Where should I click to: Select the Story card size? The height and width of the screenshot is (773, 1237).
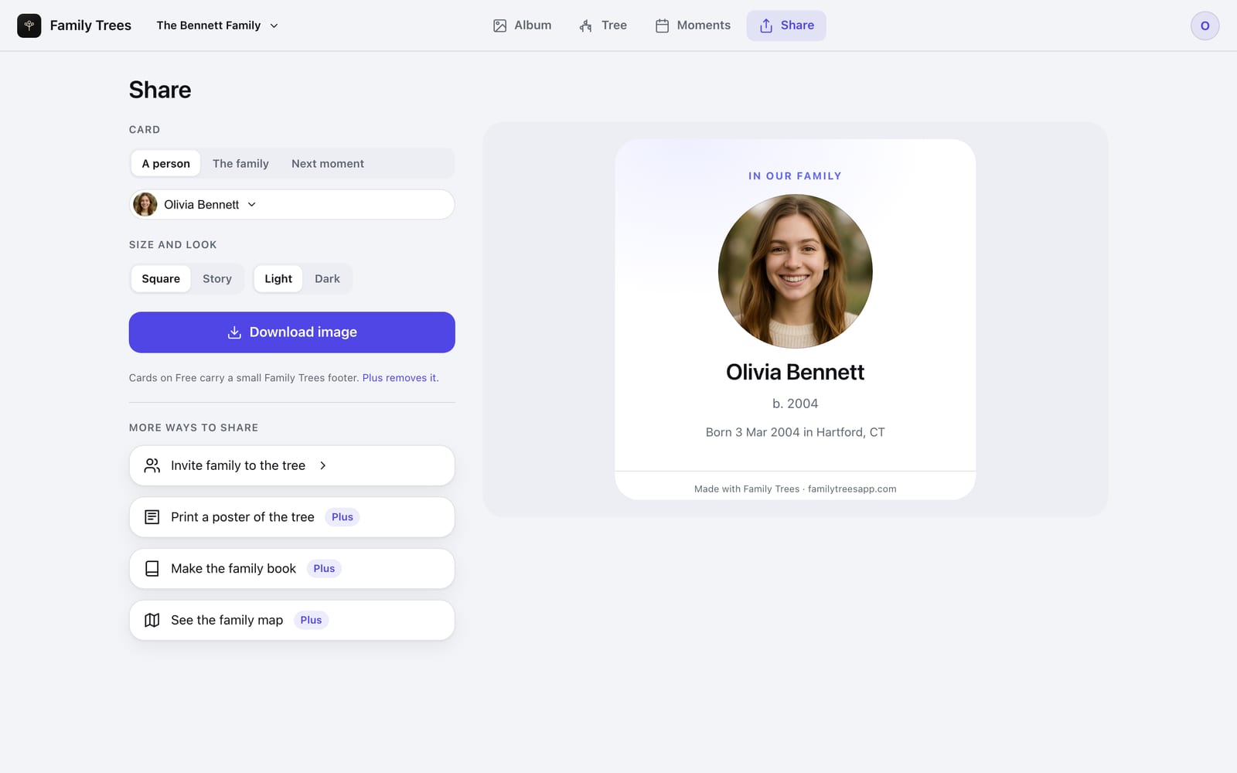coord(217,278)
